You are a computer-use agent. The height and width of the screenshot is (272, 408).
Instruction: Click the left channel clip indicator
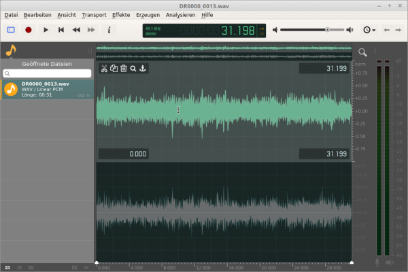[x=379, y=61]
